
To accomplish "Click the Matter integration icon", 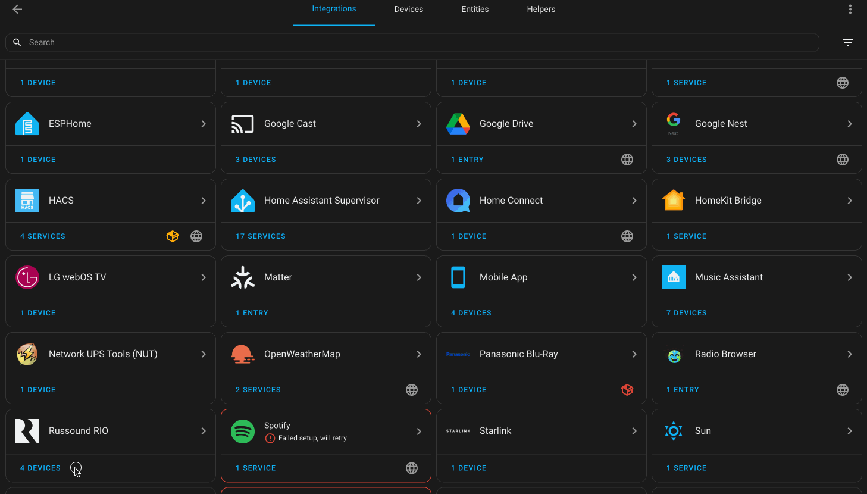I will [243, 277].
